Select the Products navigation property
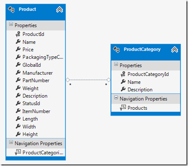 pyautogui.click(x=137, y=108)
